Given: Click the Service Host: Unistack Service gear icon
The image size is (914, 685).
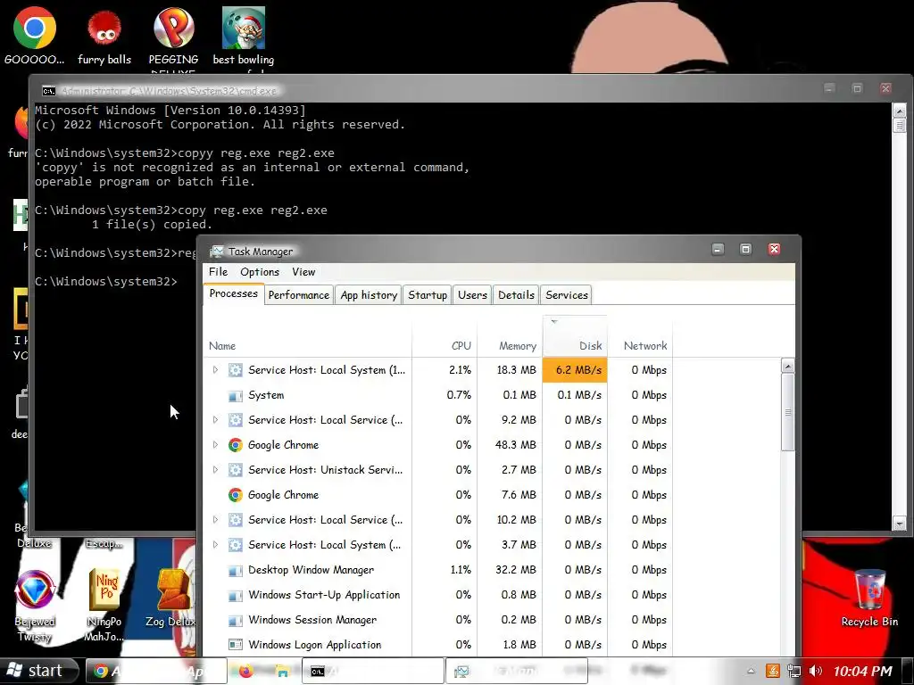Looking at the screenshot, I should pyautogui.click(x=235, y=470).
